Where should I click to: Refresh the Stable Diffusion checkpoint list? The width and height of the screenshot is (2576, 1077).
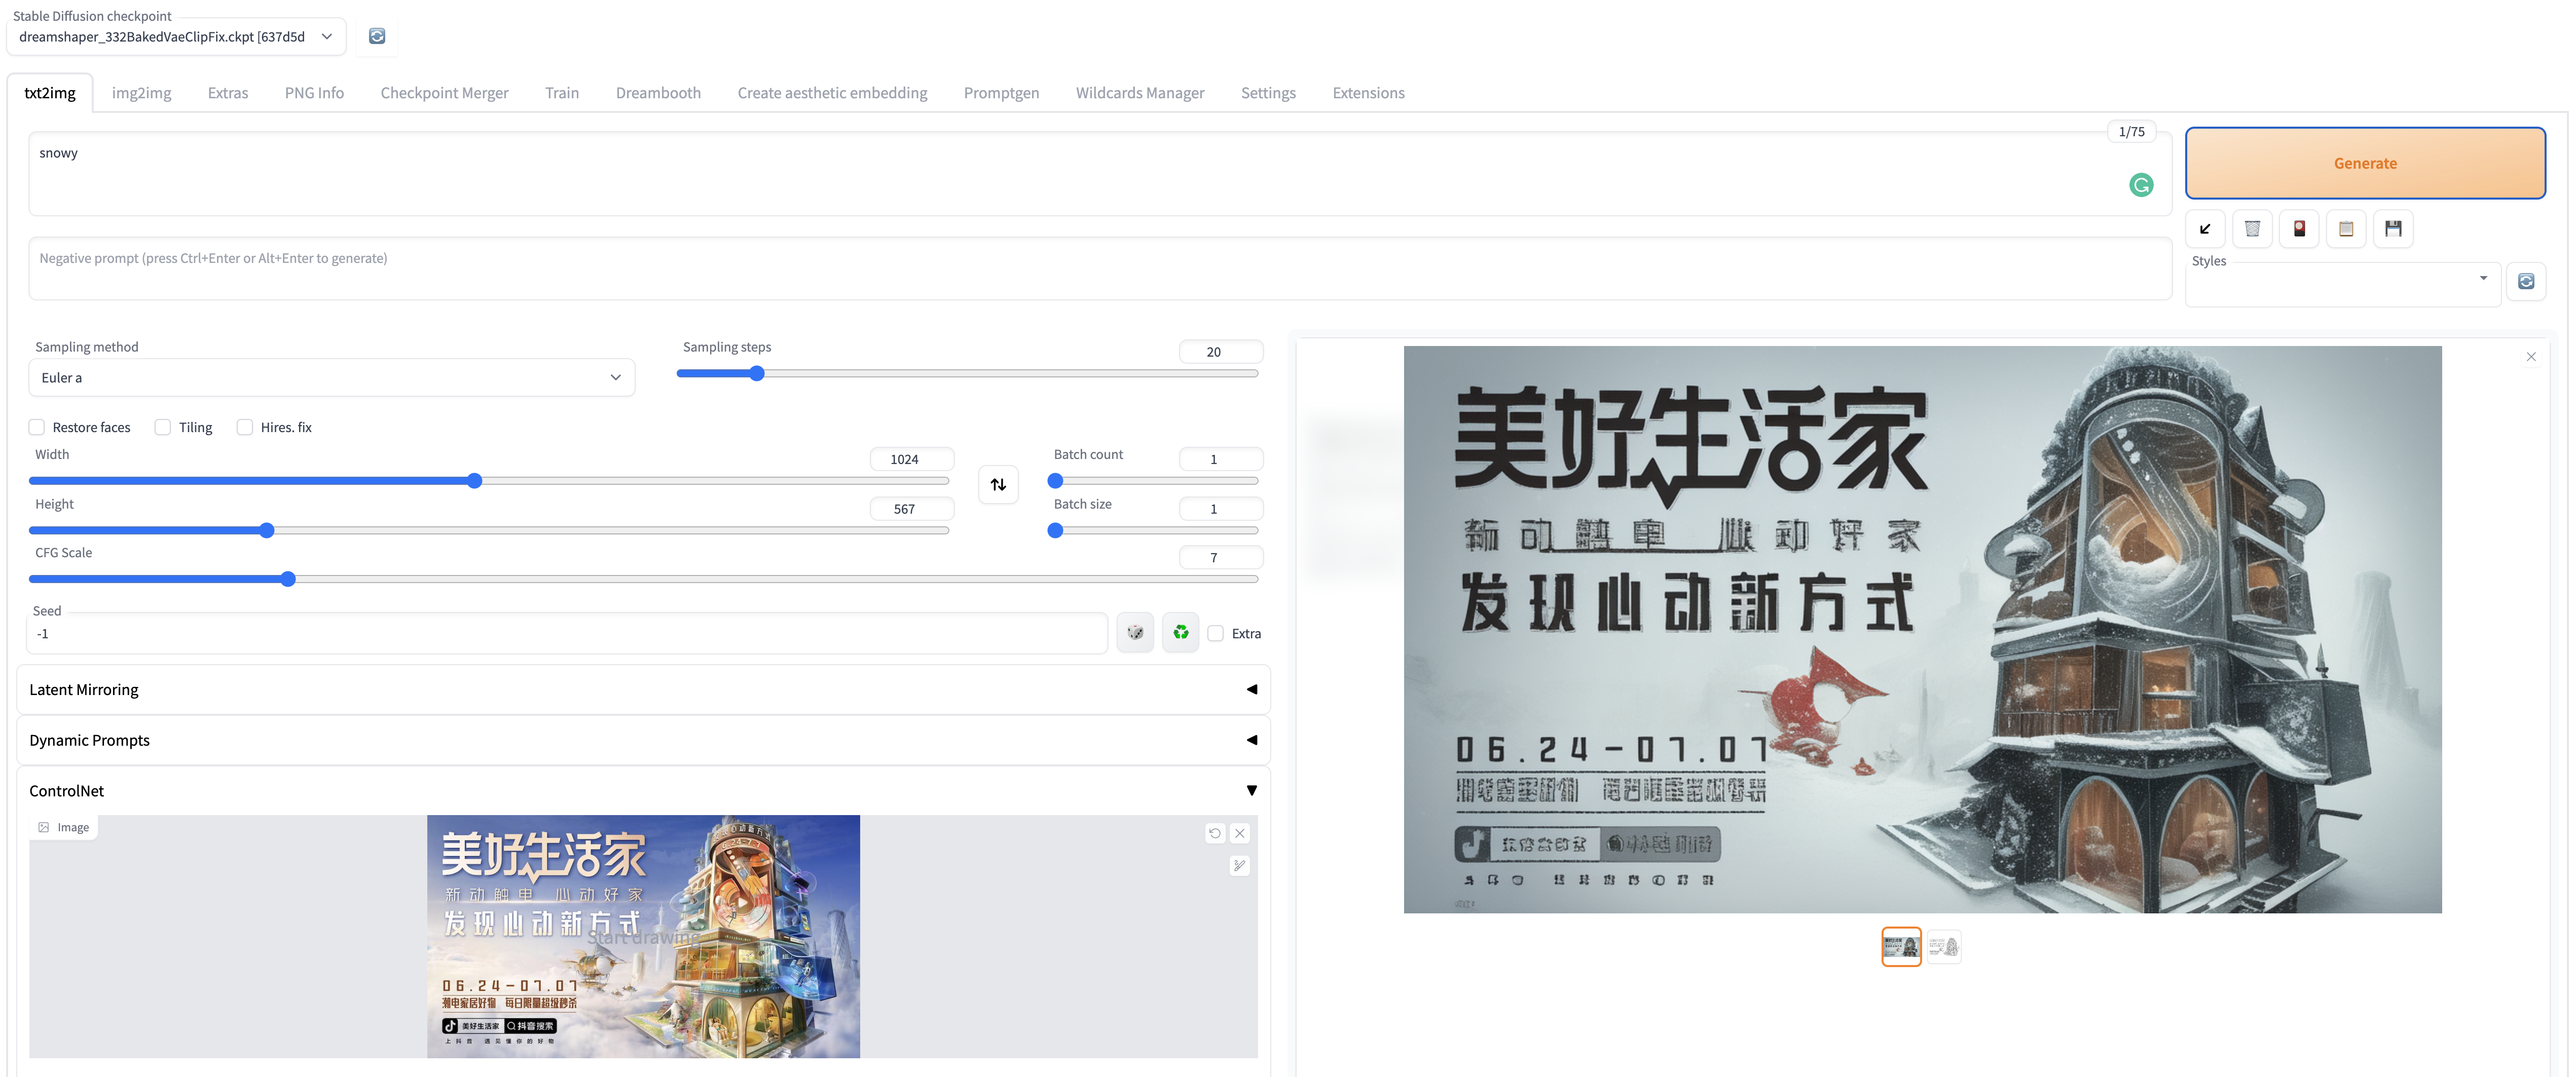[377, 36]
